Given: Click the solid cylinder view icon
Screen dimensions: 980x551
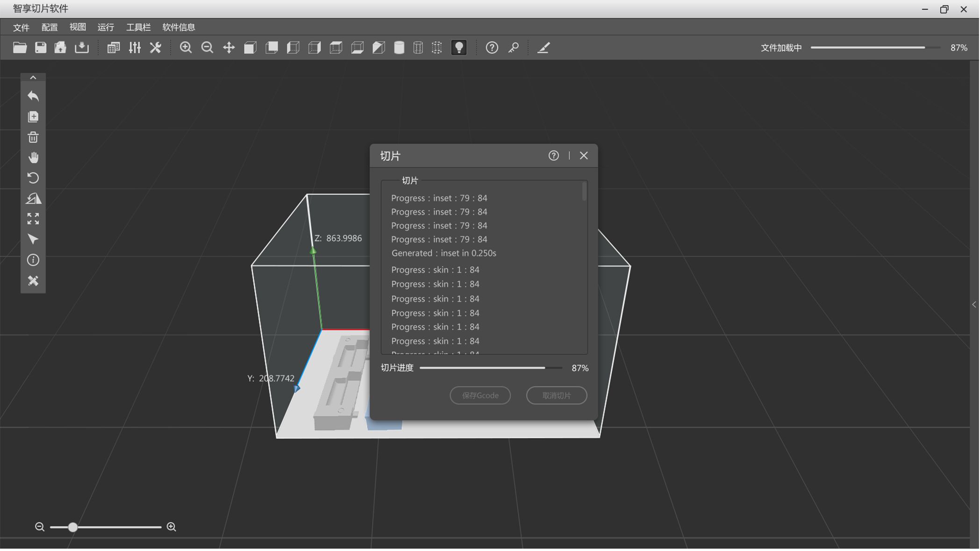Looking at the screenshot, I should click(x=399, y=48).
